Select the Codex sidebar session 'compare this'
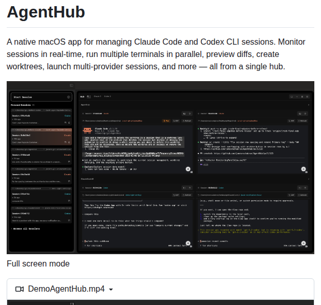 [42, 195]
